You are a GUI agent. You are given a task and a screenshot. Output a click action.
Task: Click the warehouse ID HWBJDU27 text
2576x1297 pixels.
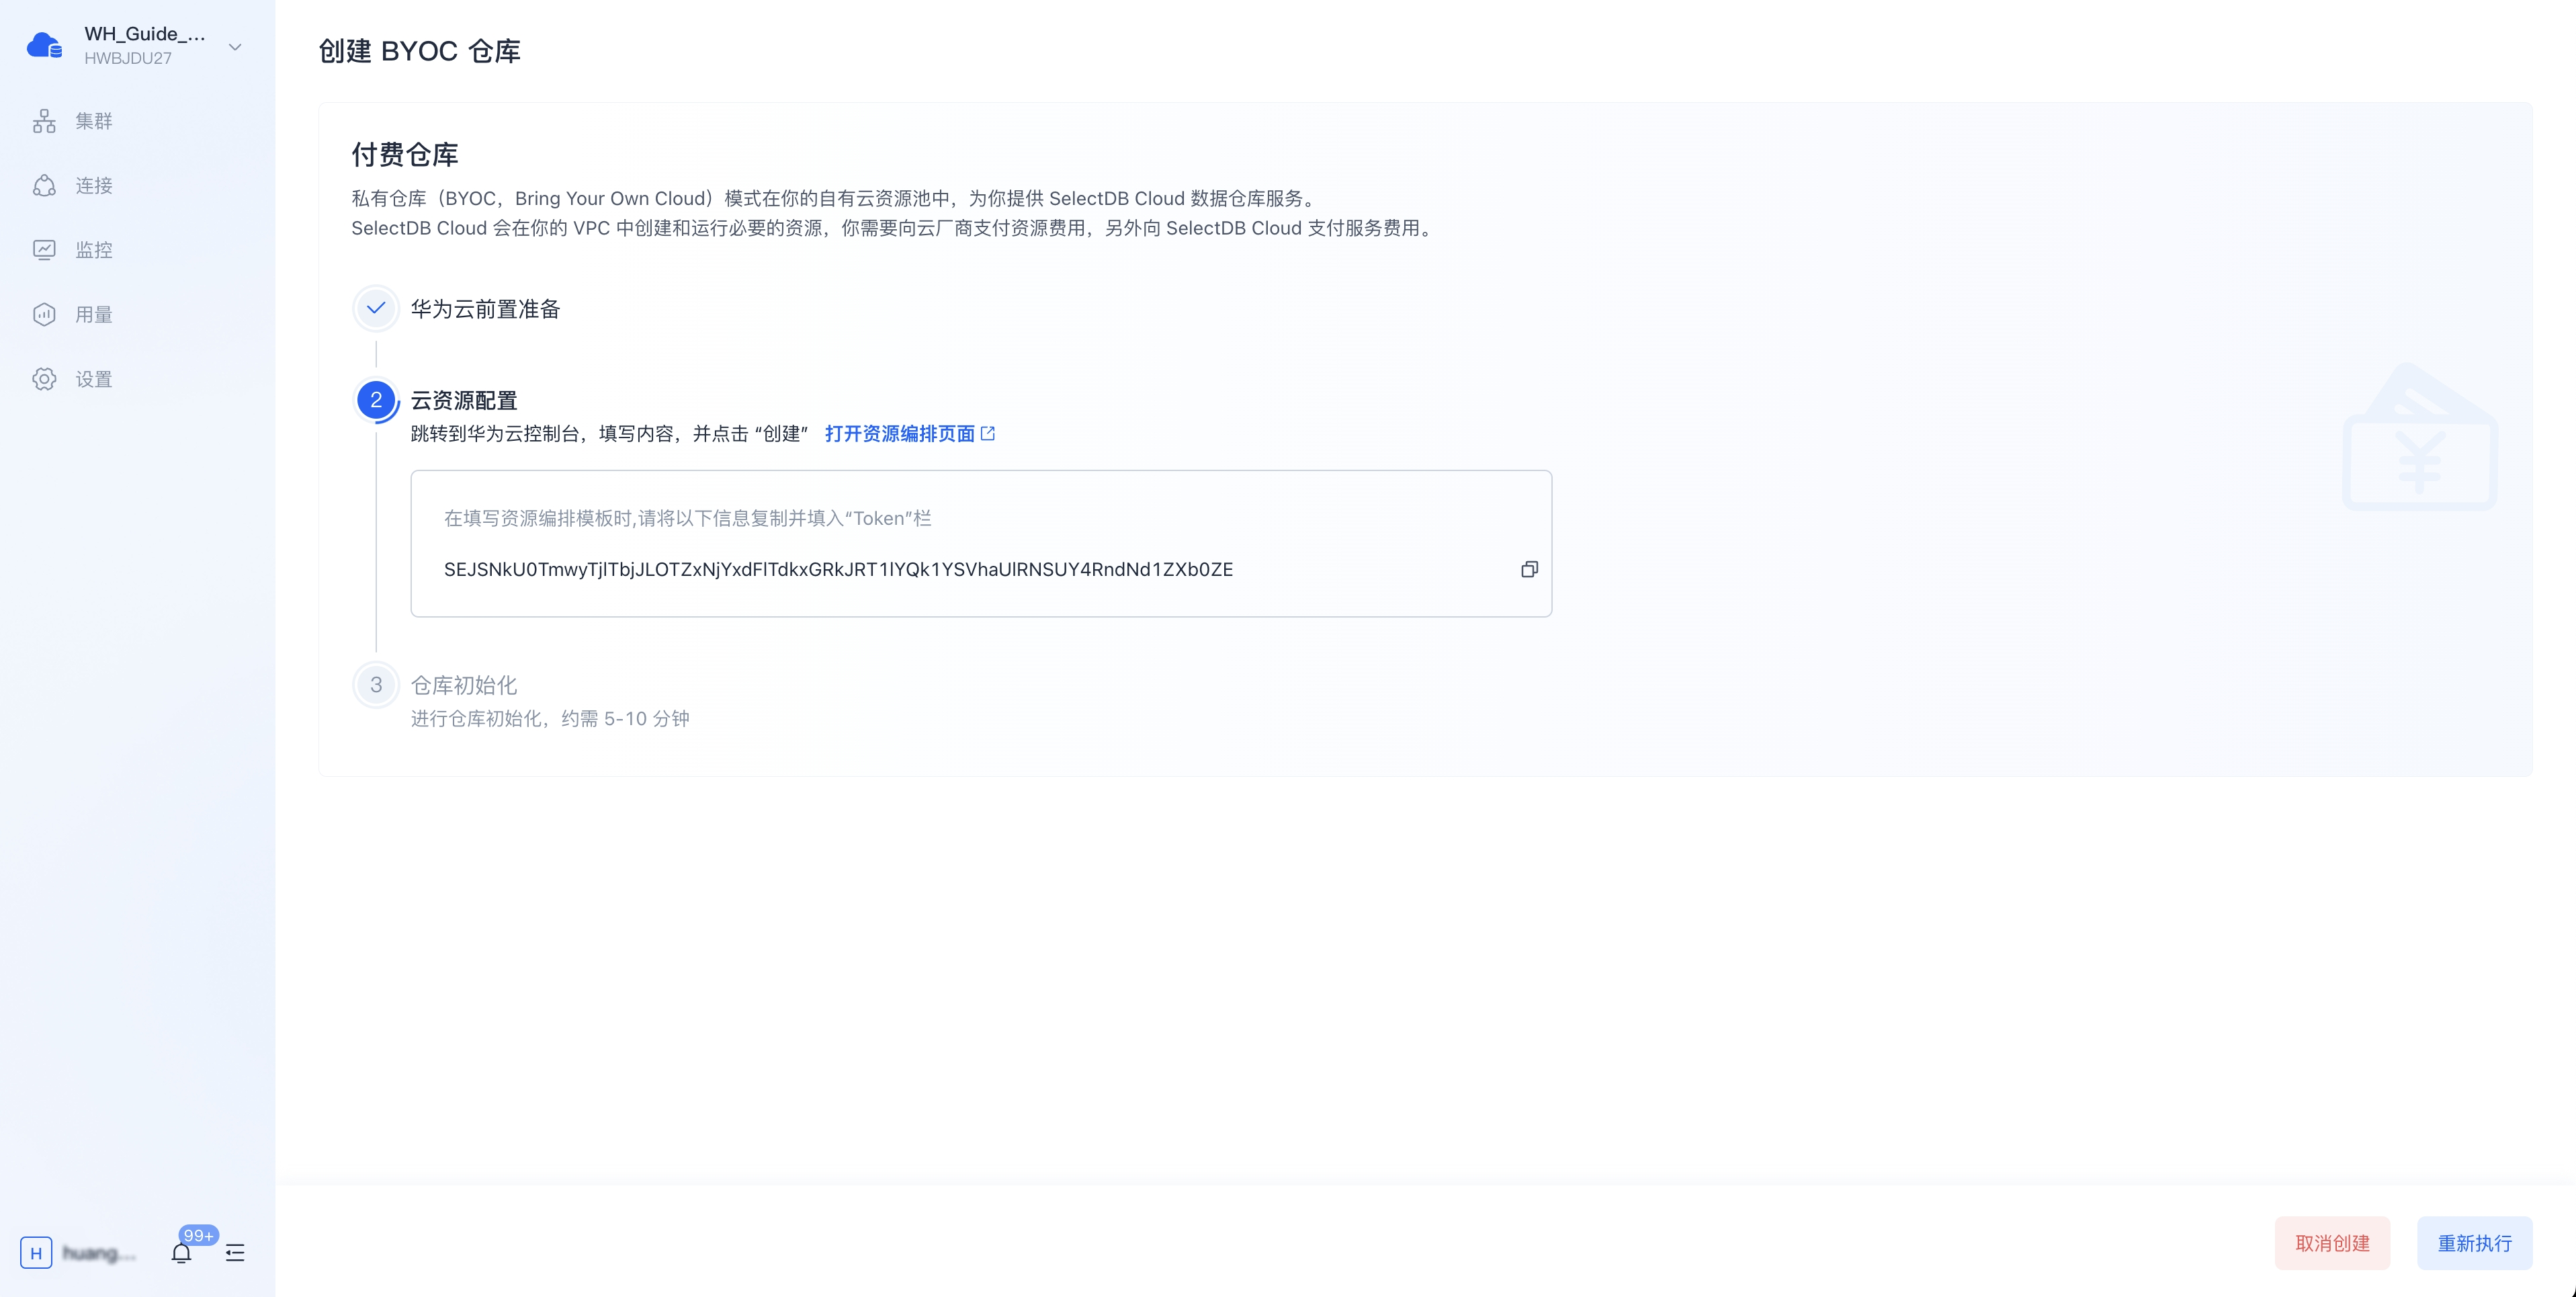[128, 58]
